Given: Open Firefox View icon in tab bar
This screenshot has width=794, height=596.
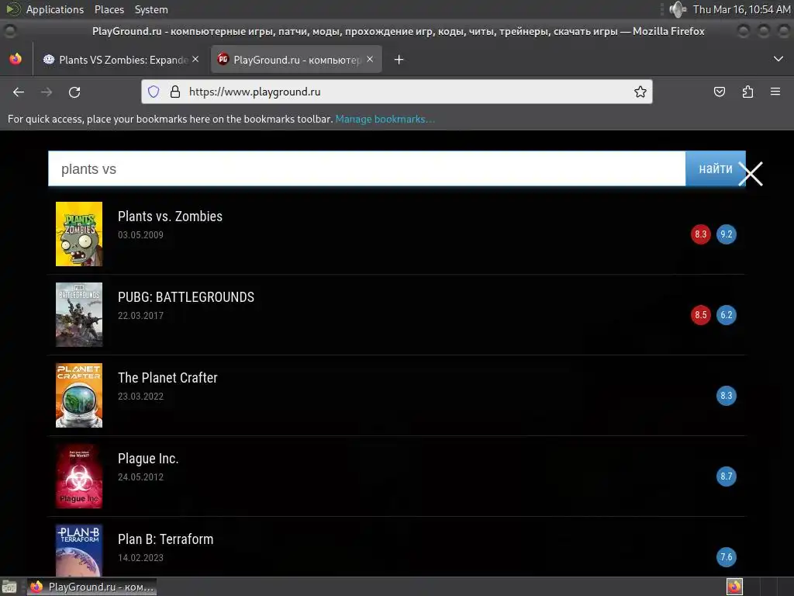Looking at the screenshot, I should coord(16,59).
